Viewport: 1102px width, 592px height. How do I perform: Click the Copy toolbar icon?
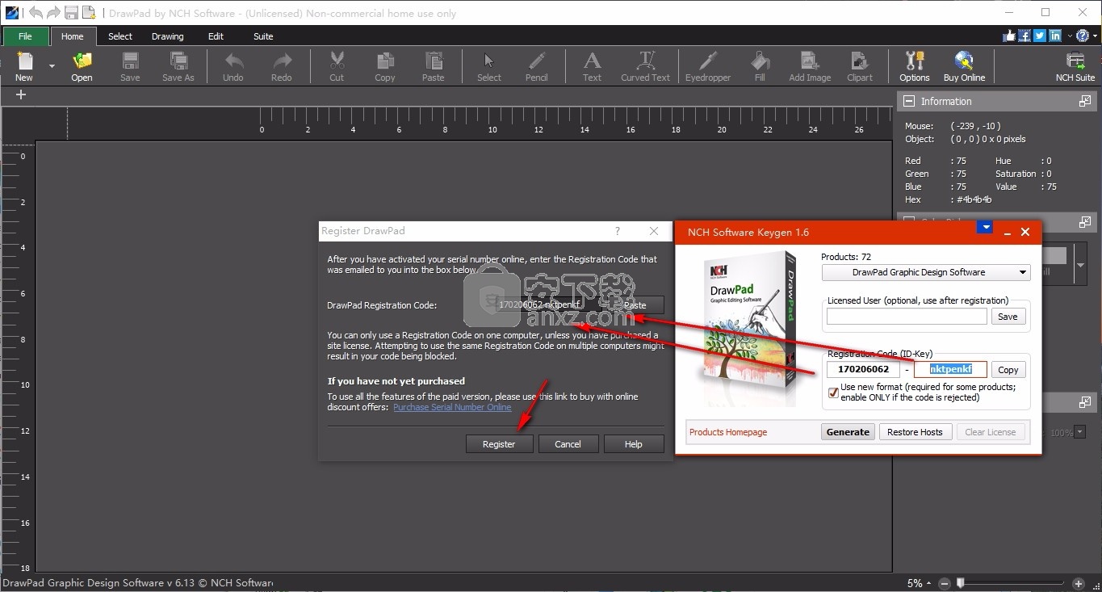pos(385,66)
